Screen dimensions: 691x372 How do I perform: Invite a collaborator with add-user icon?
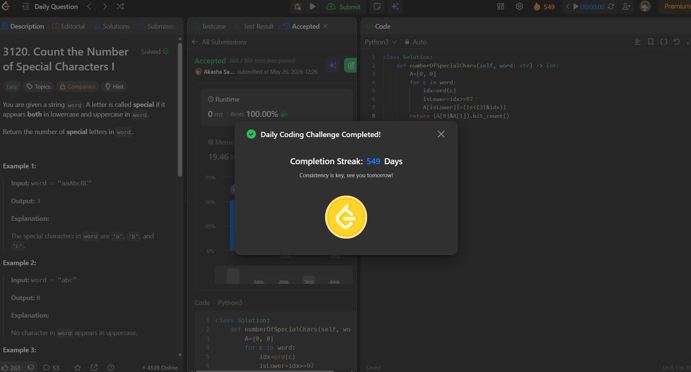point(627,6)
